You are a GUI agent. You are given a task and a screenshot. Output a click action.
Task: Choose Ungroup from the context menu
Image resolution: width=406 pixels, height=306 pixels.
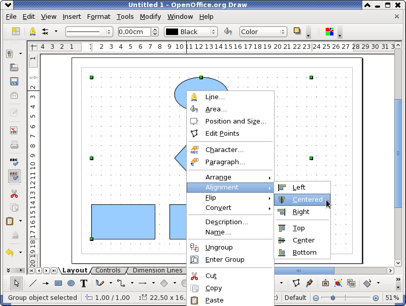point(230,248)
